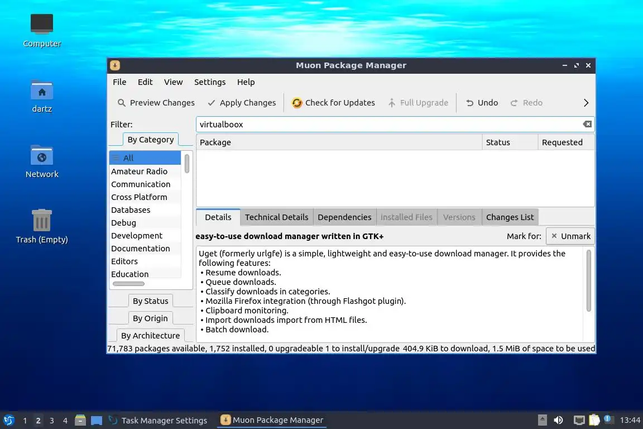
Task: Select the Development category
Action: (145, 236)
